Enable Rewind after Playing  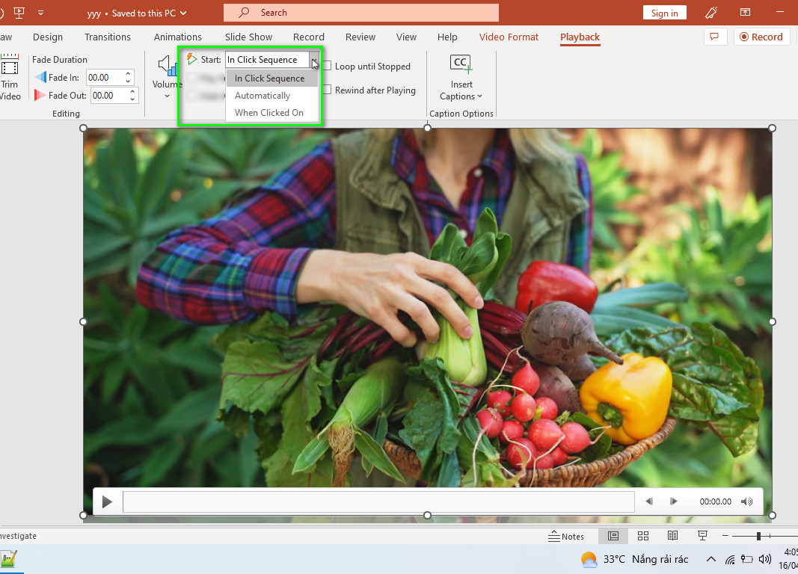tap(328, 90)
